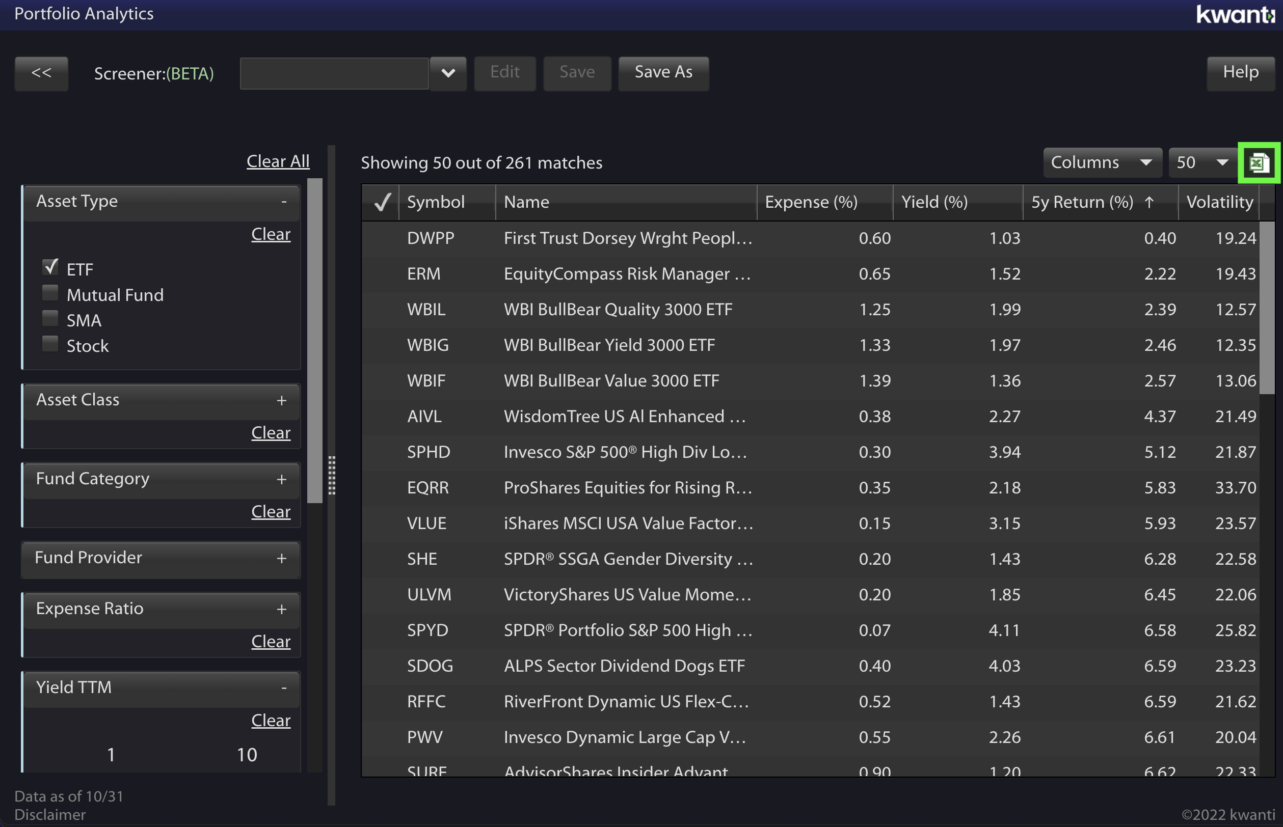The image size is (1283, 827).
Task: Click the PWV symbol
Action: (425, 738)
